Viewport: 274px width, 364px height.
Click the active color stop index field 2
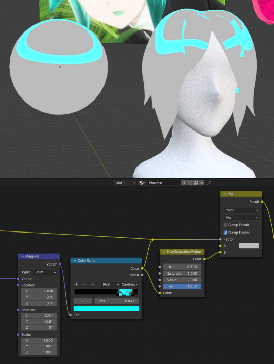[83, 301]
